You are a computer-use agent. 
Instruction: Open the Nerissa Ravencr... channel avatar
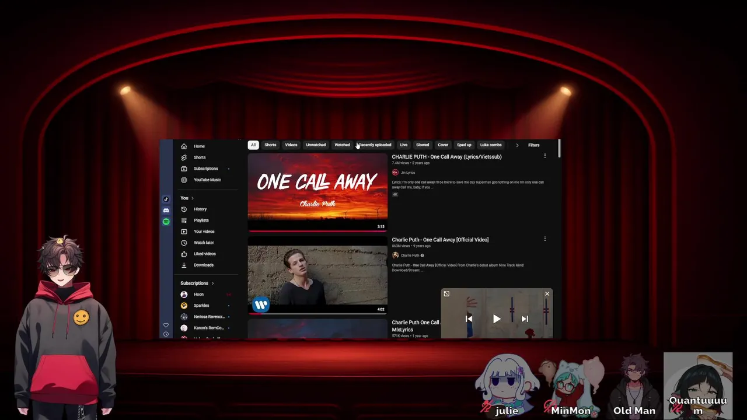[184, 317]
